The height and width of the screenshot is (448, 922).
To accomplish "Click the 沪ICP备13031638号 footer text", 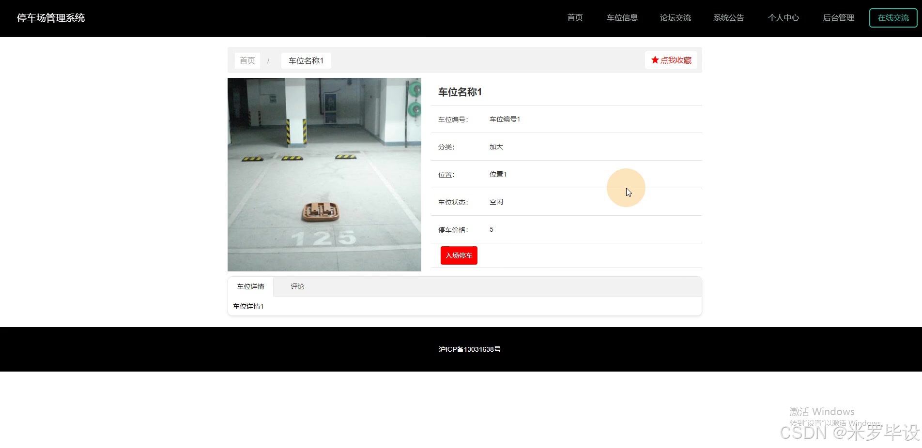I will click(470, 349).
